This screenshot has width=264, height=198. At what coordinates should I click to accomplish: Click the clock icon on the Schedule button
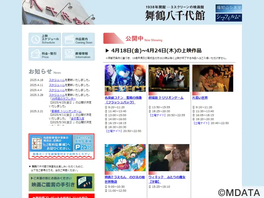click(35, 39)
